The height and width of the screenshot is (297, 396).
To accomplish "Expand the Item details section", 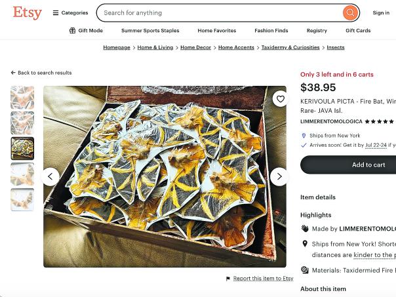I will pyautogui.click(x=318, y=197).
